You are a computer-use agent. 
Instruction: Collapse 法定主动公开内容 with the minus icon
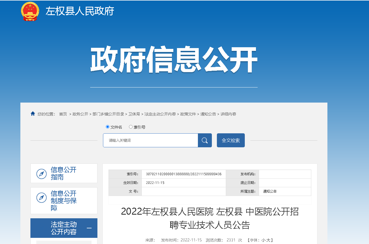(89, 228)
